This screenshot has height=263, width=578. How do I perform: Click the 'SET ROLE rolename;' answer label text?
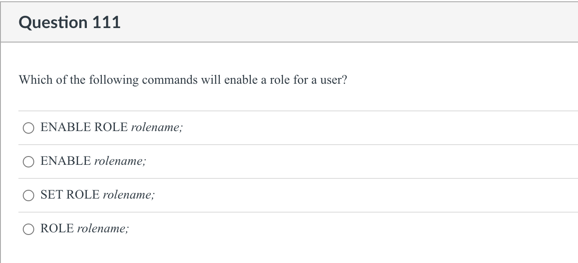click(97, 195)
